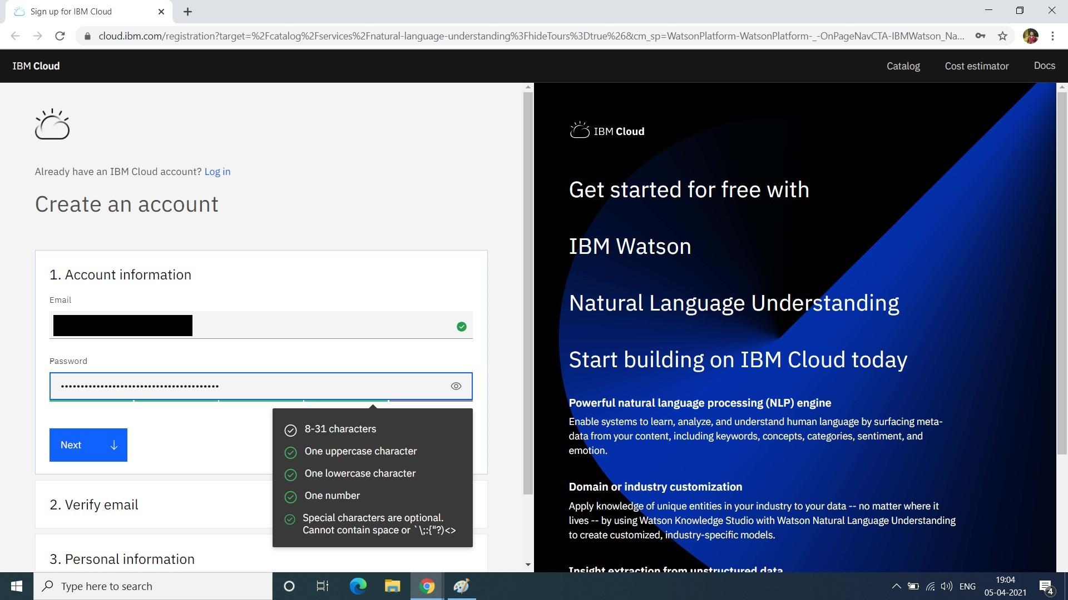1068x600 pixels.
Task: Expand the Personal information section 3
Action: 122,559
